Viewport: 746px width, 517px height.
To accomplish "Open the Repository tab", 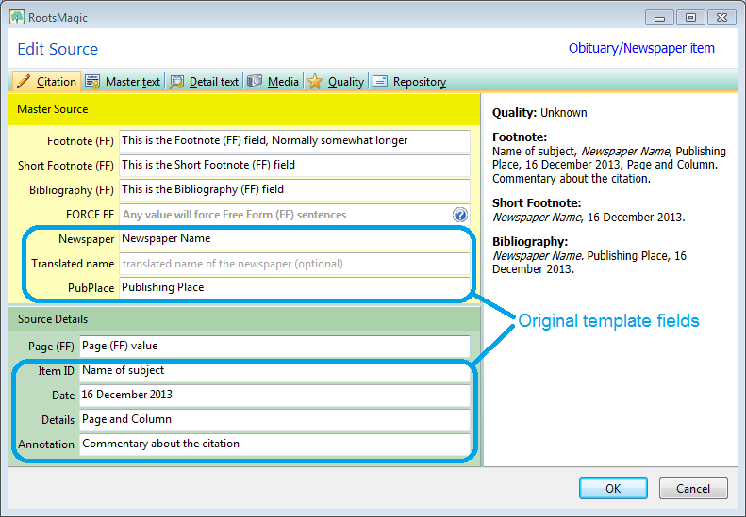I will (409, 81).
